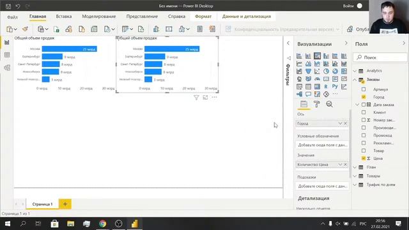Collapse the Заказы table in Fields

[355, 79]
